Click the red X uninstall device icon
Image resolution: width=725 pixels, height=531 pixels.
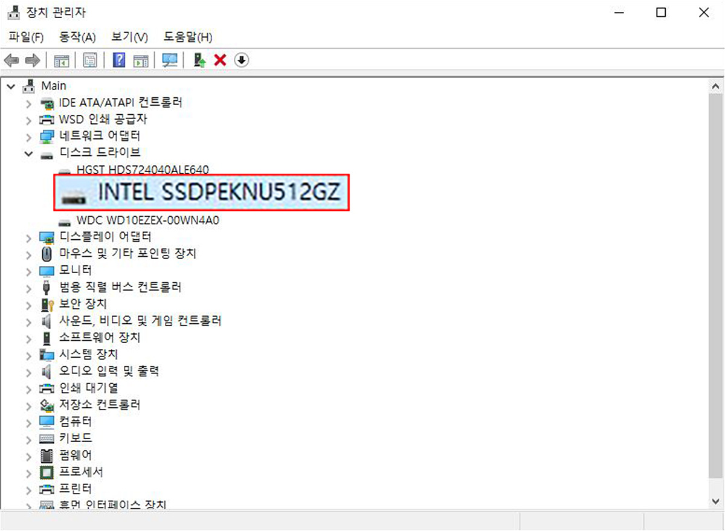tap(220, 60)
